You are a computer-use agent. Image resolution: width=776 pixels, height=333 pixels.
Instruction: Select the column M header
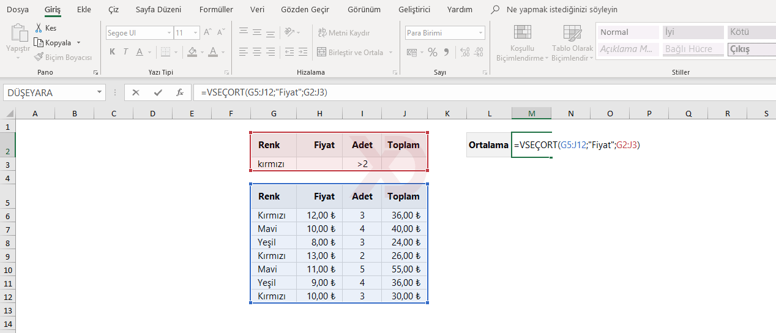point(531,113)
